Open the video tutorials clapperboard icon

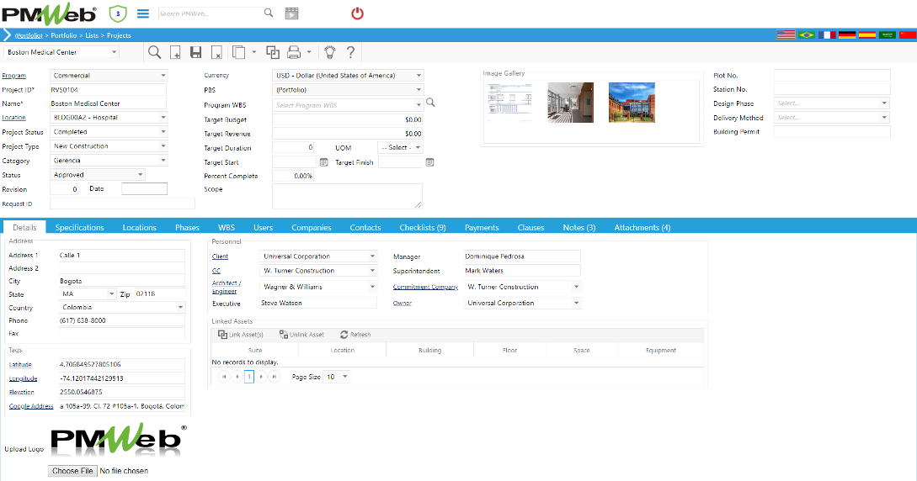(x=291, y=13)
